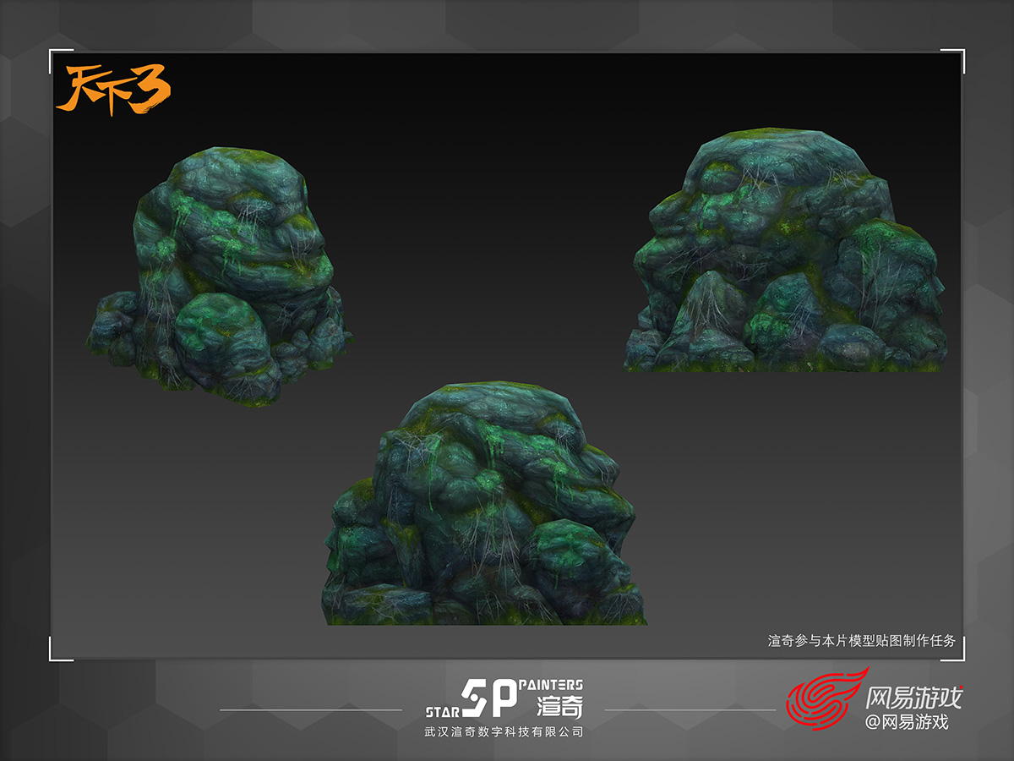This screenshot has height=761, width=1014.
Task: Click the white 渲奇 characters beside SP
Action: (x=559, y=706)
